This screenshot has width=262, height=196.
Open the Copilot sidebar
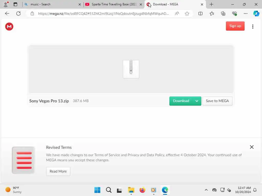tap(256, 14)
